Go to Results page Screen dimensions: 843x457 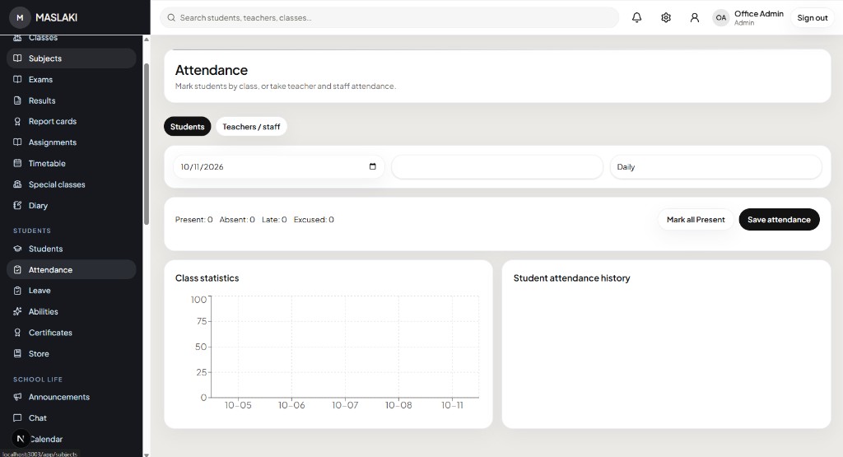point(71,100)
